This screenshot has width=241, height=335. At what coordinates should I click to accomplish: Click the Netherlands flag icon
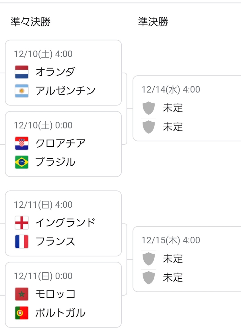pos(22,72)
